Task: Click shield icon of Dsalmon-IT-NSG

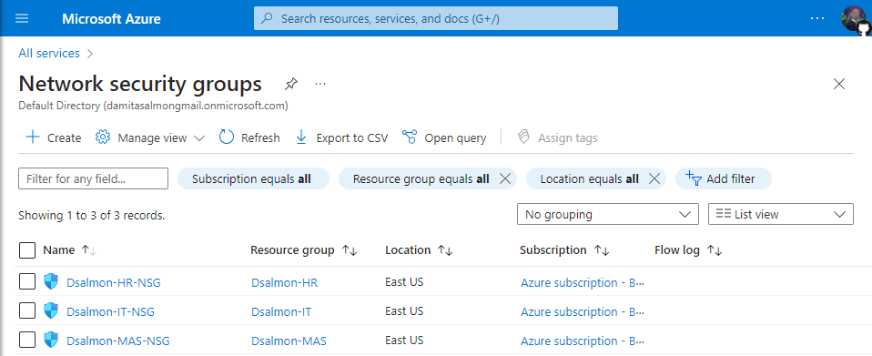Action: (51, 310)
